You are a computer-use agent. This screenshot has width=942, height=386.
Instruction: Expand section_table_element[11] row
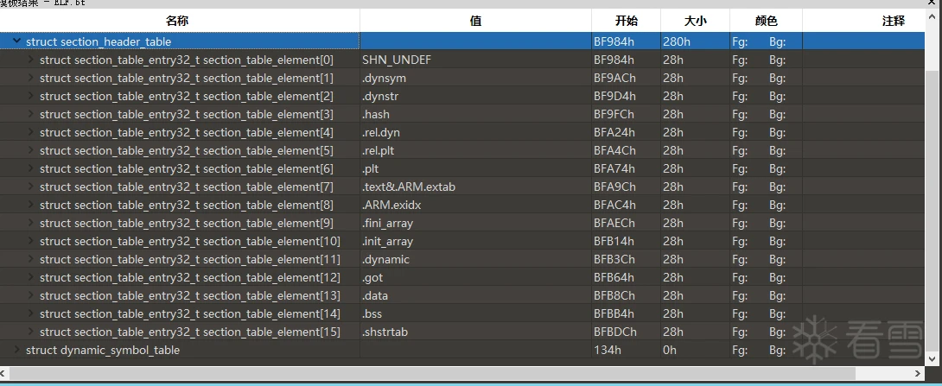click(x=31, y=259)
